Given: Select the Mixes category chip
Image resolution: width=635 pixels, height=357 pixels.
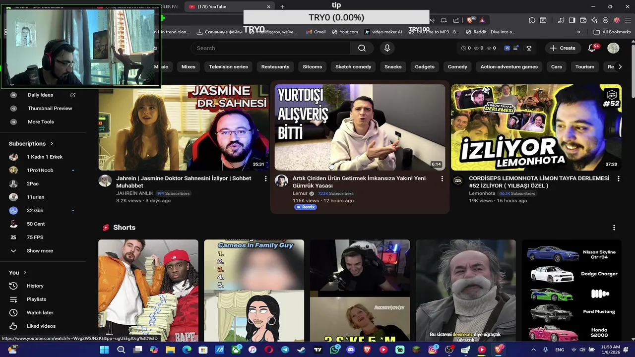Looking at the screenshot, I should pyautogui.click(x=189, y=67).
